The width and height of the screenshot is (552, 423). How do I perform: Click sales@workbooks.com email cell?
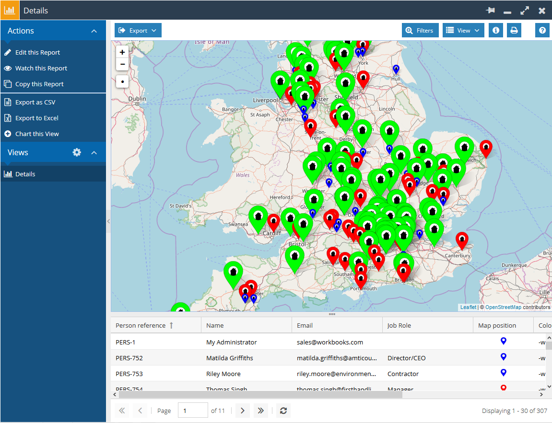pos(329,342)
